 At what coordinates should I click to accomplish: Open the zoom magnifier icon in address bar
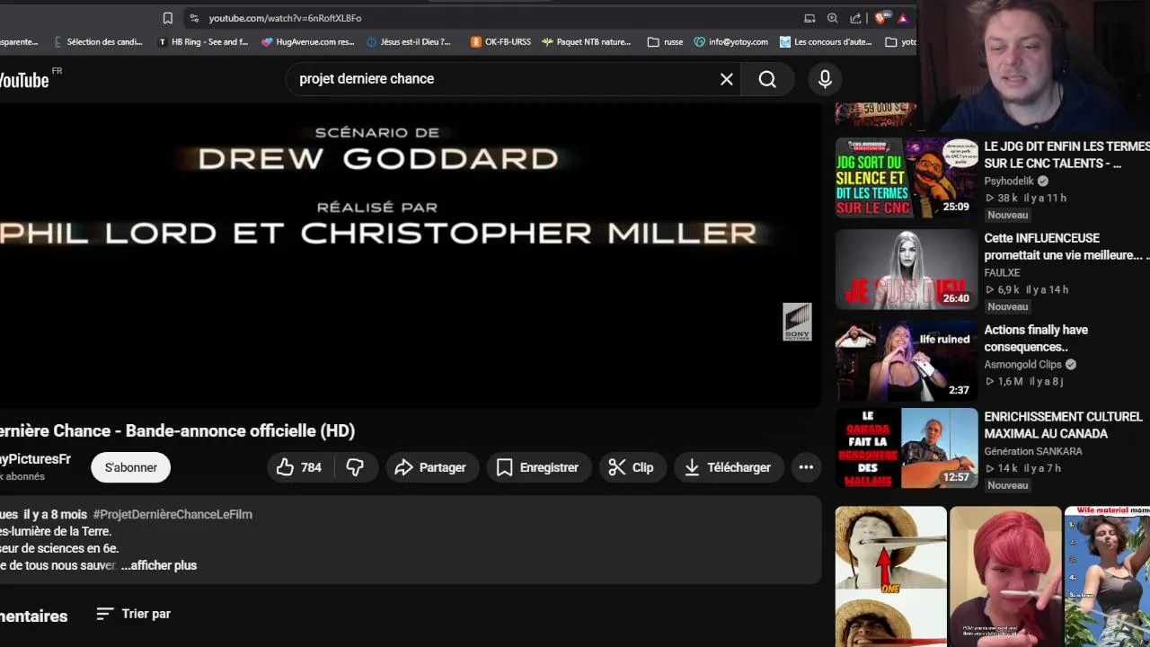tap(833, 18)
